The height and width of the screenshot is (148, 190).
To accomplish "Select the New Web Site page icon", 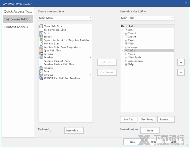I will point(41,44).
